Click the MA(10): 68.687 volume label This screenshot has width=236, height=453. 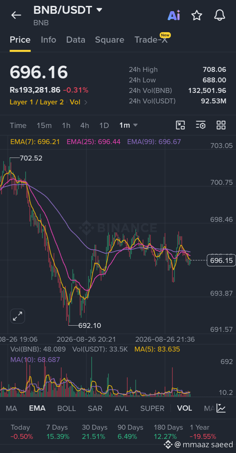35,360
